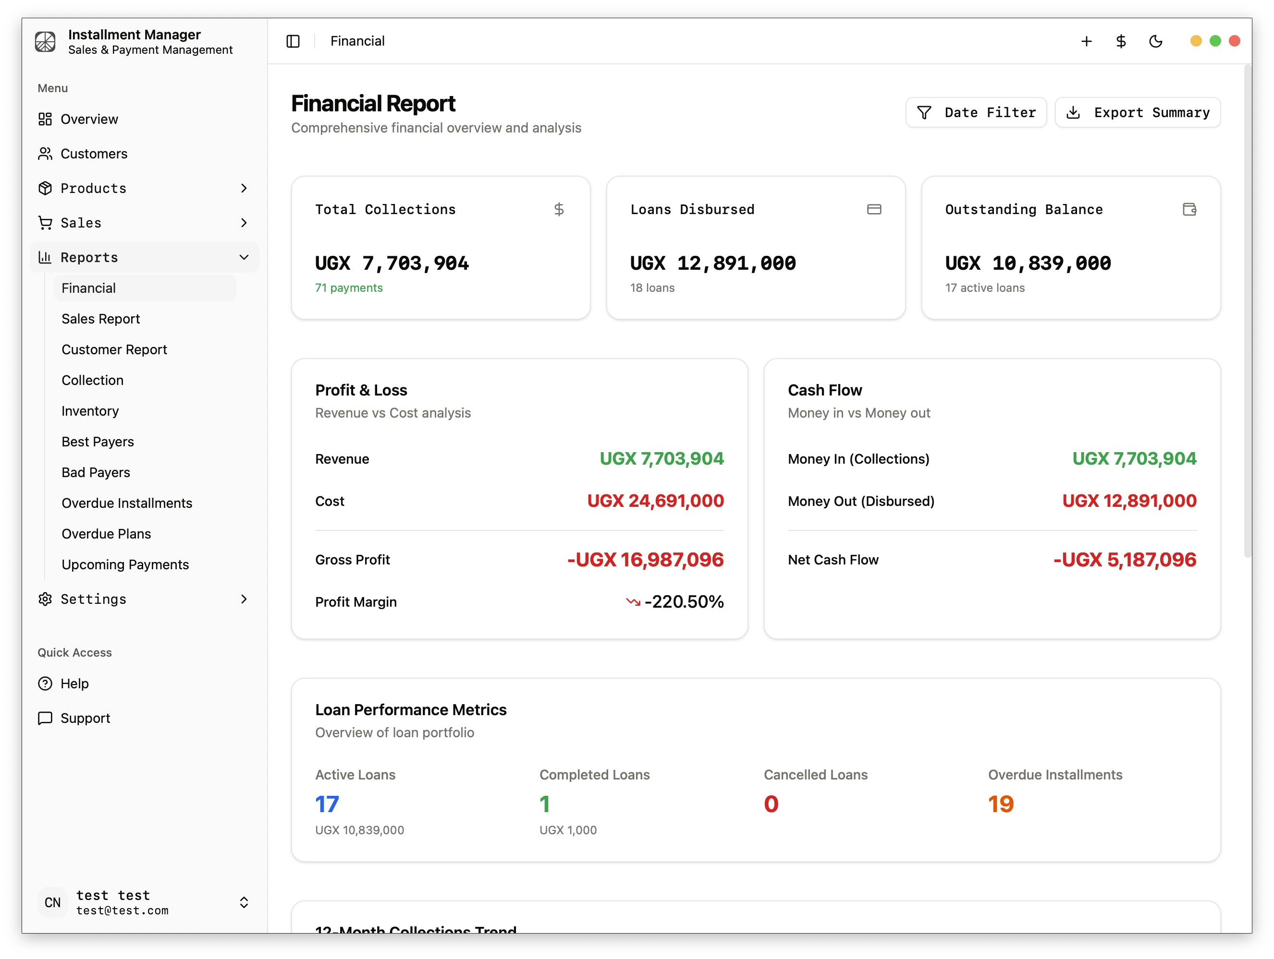Click the plus icon in the top bar
The image size is (1274, 959).
pyautogui.click(x=1086, y=41)
